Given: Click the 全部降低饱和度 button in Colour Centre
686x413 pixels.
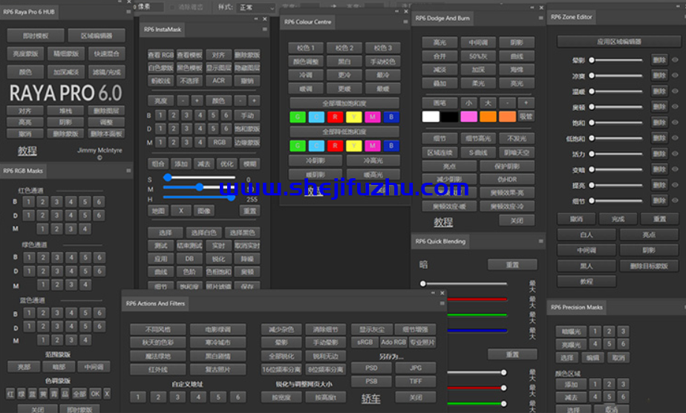Looking at the screenshot, I should click(x=344, y=131).
